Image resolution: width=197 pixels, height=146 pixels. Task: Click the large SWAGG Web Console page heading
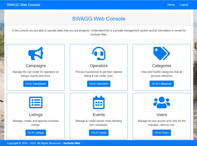[x=98, y=19]
